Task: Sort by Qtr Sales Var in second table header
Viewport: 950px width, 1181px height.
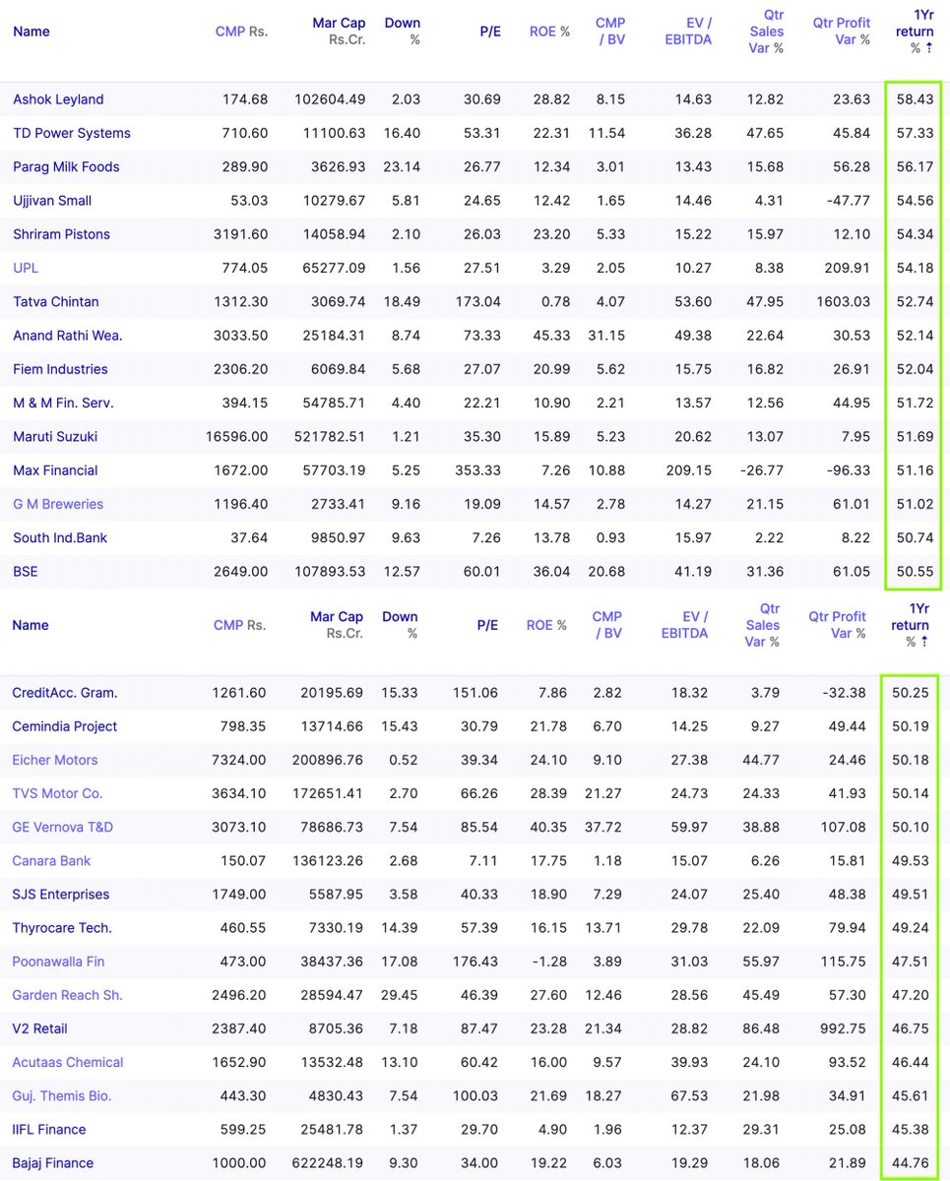Action: (762, 625)
